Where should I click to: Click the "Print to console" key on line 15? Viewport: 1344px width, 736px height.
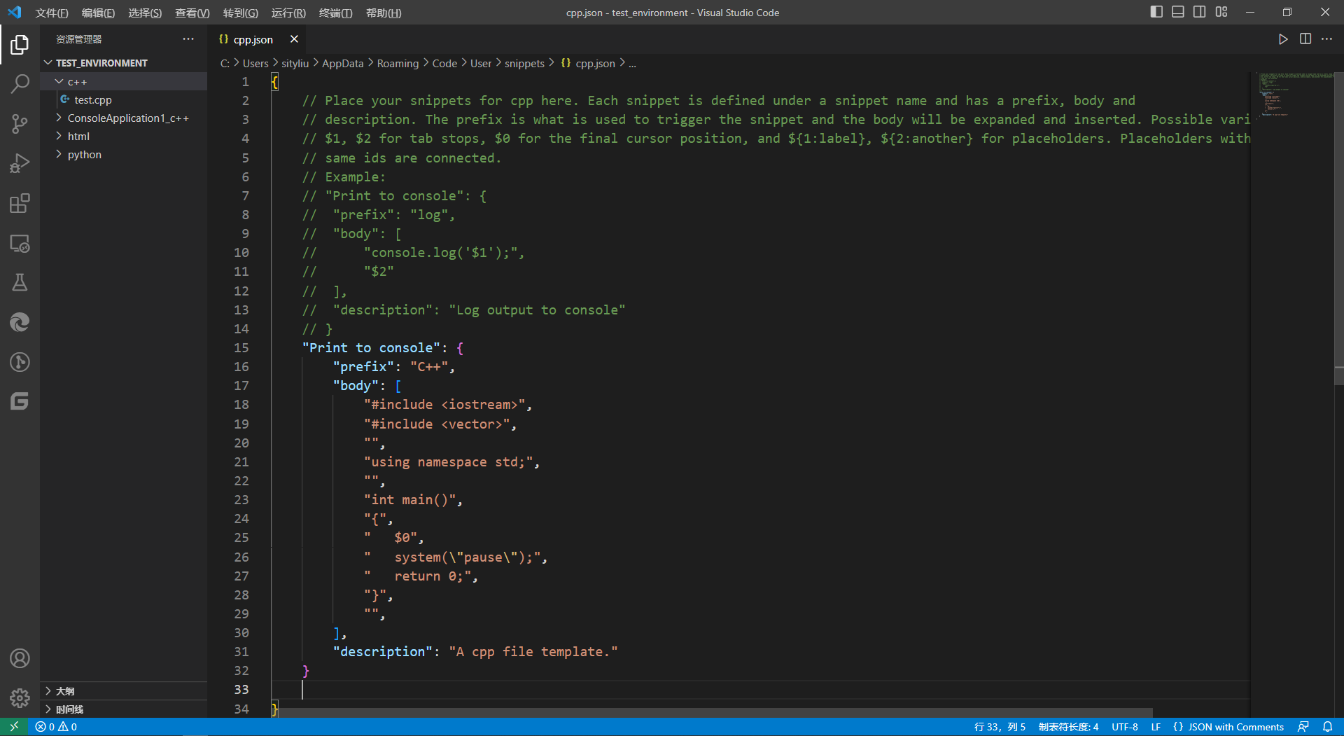(372, 348)
